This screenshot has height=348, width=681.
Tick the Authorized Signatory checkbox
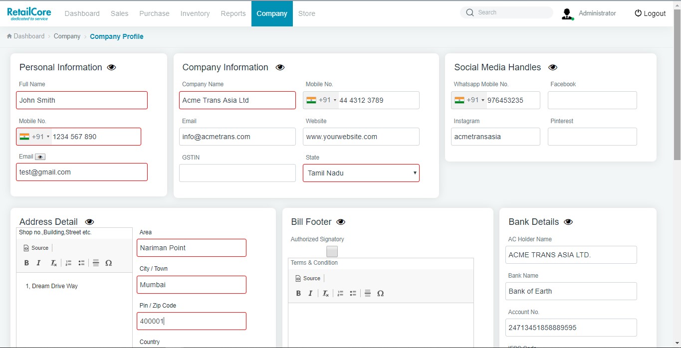[332, 252]
